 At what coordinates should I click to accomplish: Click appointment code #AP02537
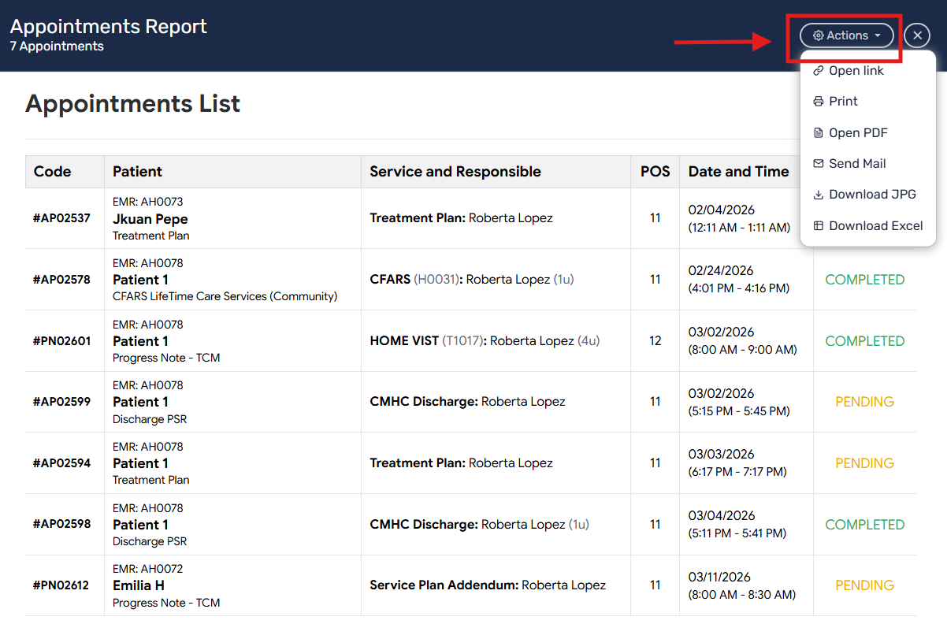pyautogui.click(x=61, y=218)
